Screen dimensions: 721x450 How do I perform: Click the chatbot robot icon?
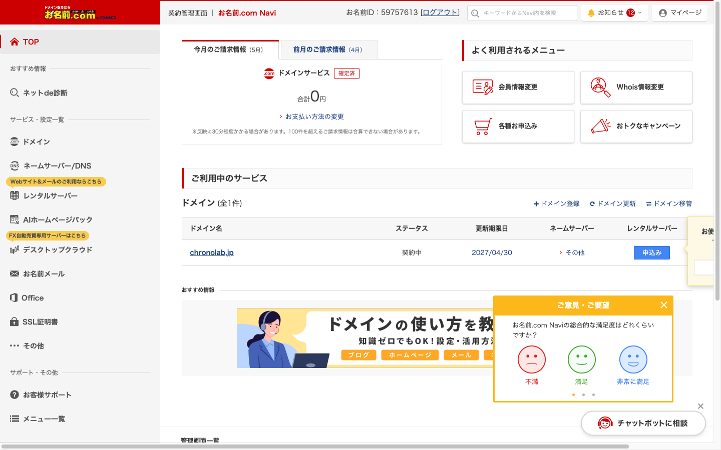[x=605, y=423]
